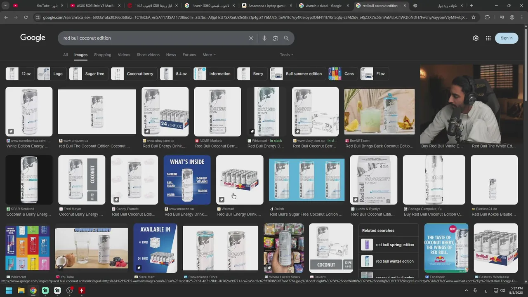Filter images by Cans chip
This screenshot has height=297, width=528.
[x=343, y=74]
